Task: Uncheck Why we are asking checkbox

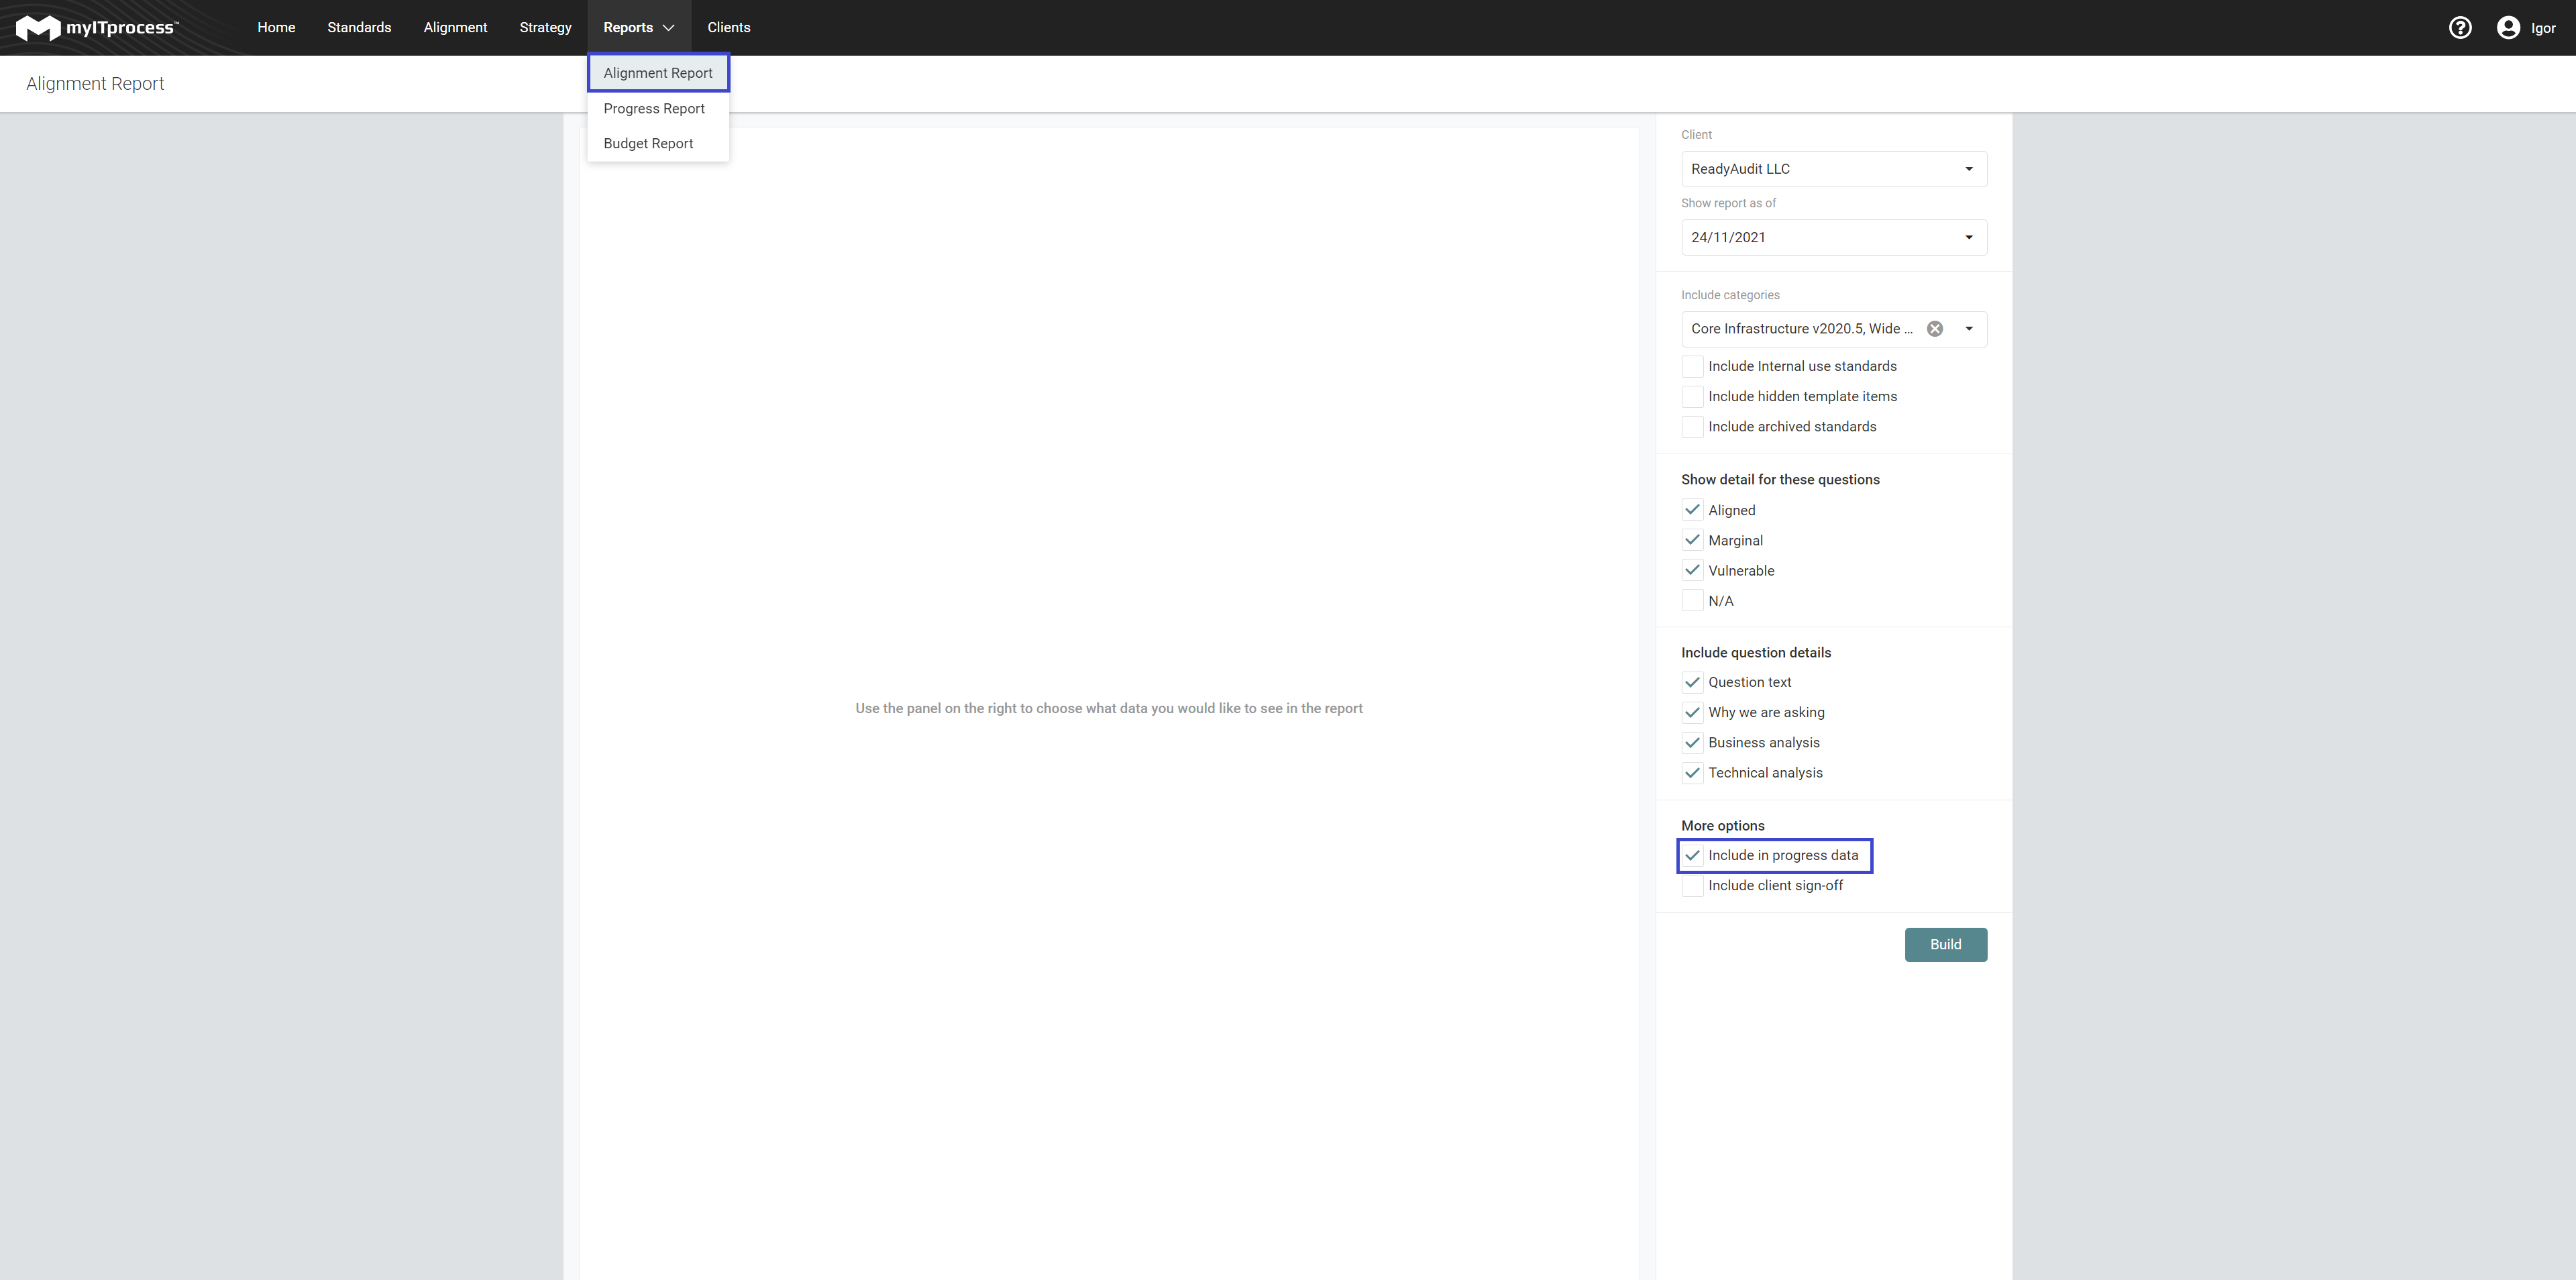Action: point(1692,713)
